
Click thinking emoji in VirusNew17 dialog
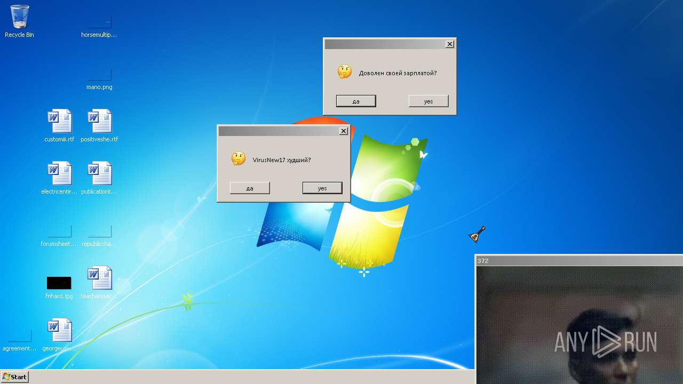pyautogui.click(x=239, y=158)
